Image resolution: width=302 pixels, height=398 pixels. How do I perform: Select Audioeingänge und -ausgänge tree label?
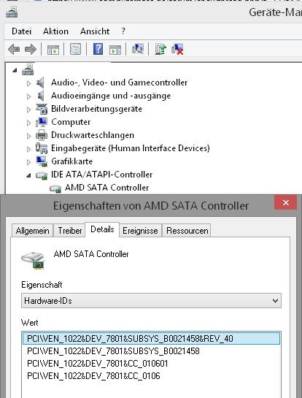pos(111,96)
